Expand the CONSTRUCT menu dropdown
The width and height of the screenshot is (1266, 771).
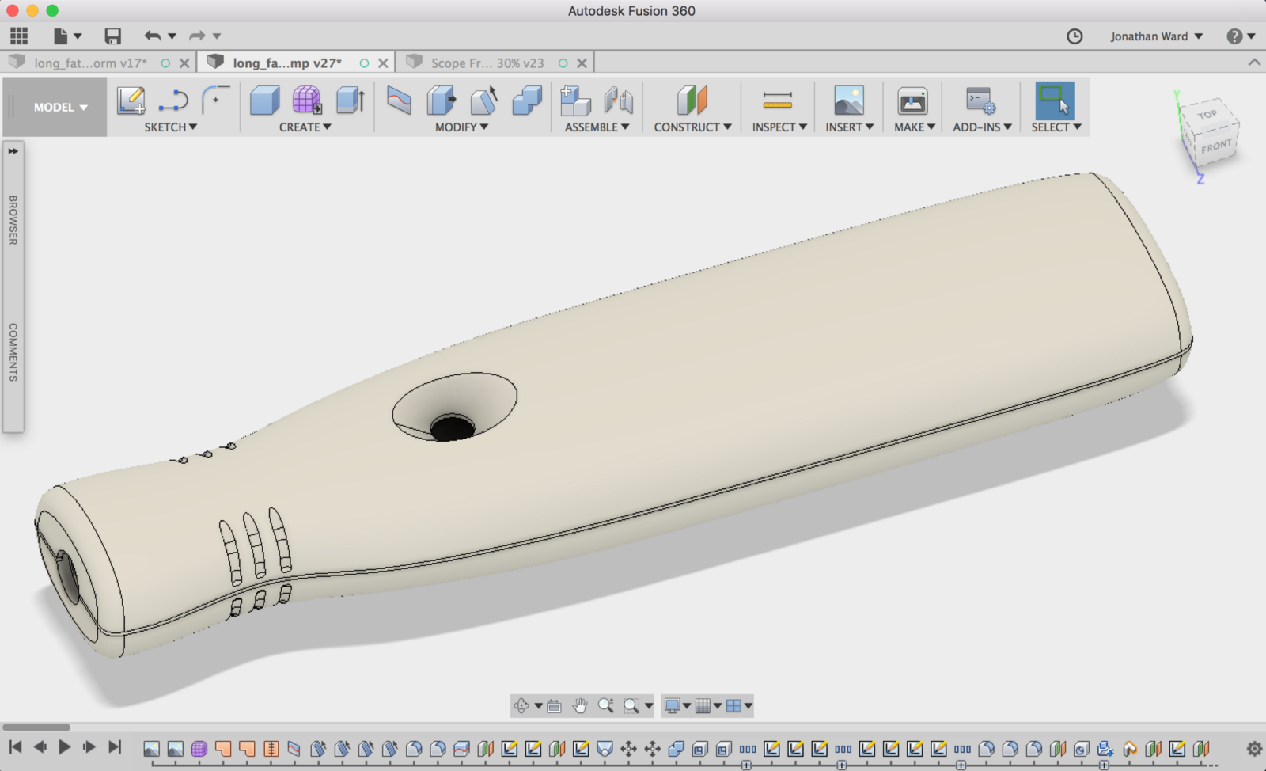[692, 127]
